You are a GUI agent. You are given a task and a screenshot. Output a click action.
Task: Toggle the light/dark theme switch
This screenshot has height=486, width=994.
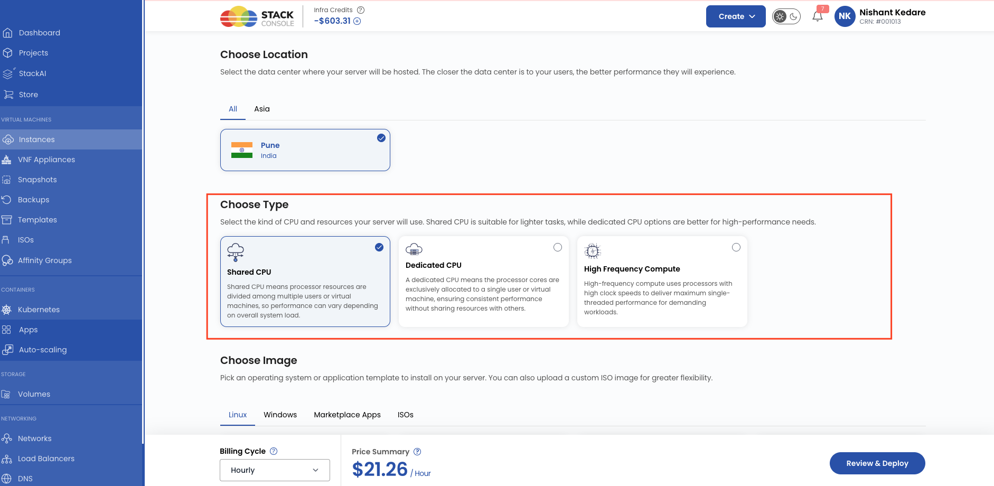pyautogui.click(x=786, y=16)
